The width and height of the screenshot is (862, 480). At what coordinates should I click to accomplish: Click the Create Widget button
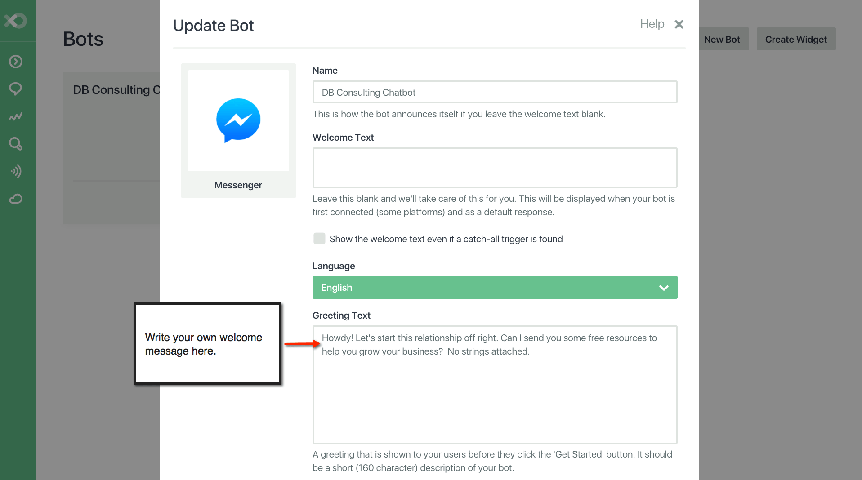click(796, 40)
